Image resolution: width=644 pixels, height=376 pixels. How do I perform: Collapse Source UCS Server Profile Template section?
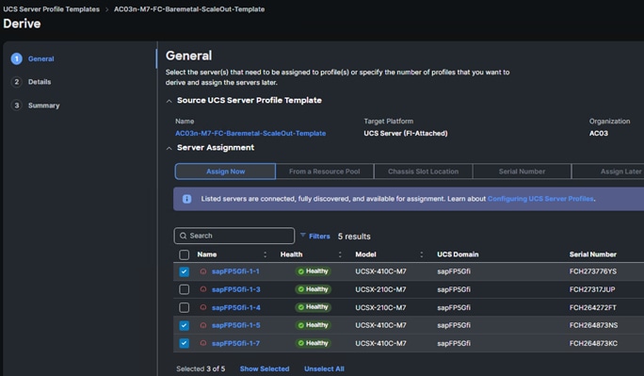click(x=169, y=101)
